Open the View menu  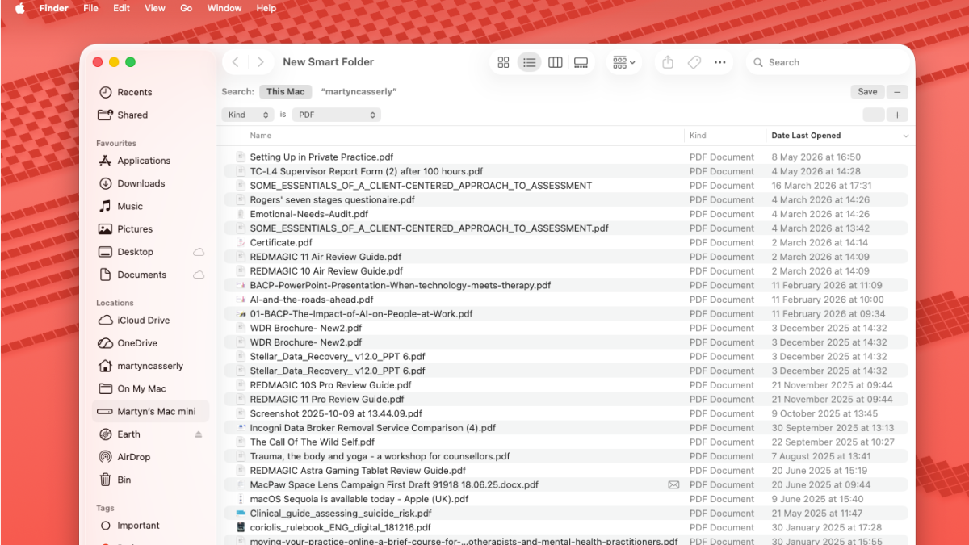[154, 8]
